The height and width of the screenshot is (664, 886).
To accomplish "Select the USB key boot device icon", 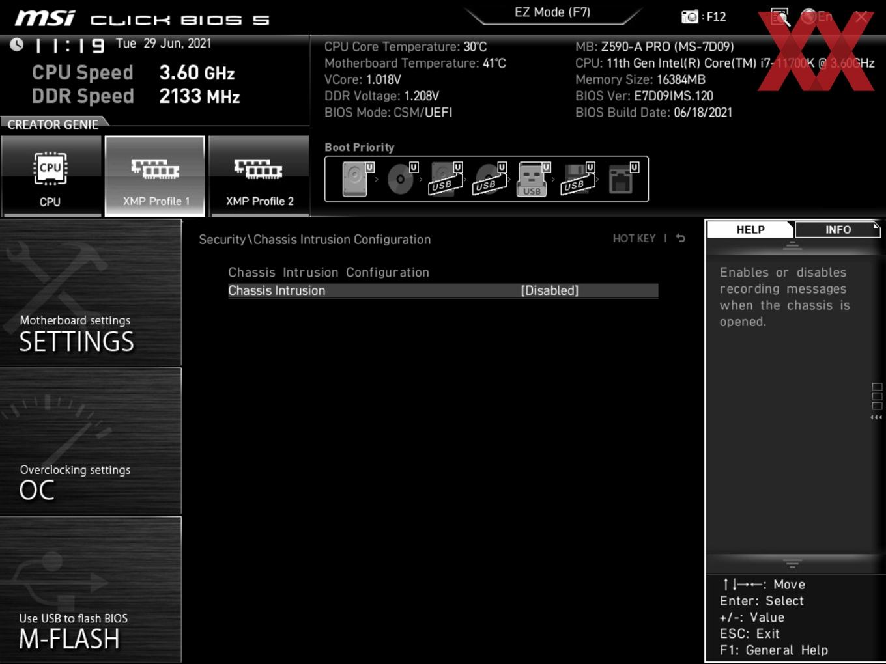I will 534,179.
